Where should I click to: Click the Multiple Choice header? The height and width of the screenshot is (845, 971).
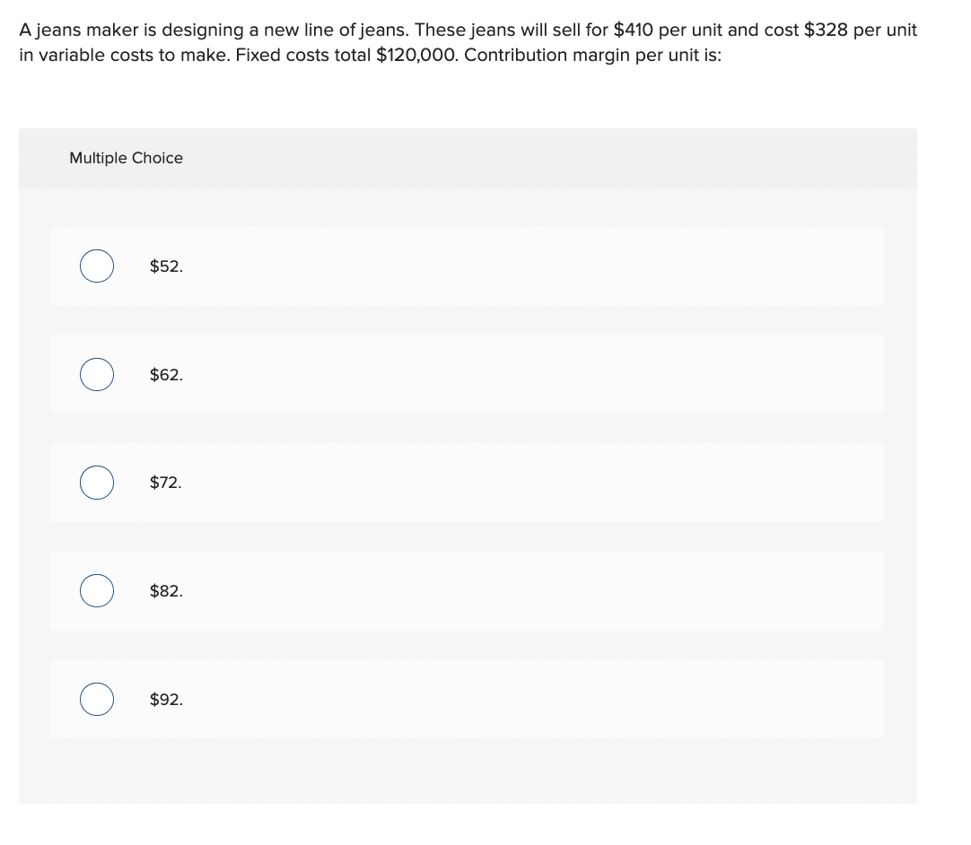(127, 158)
